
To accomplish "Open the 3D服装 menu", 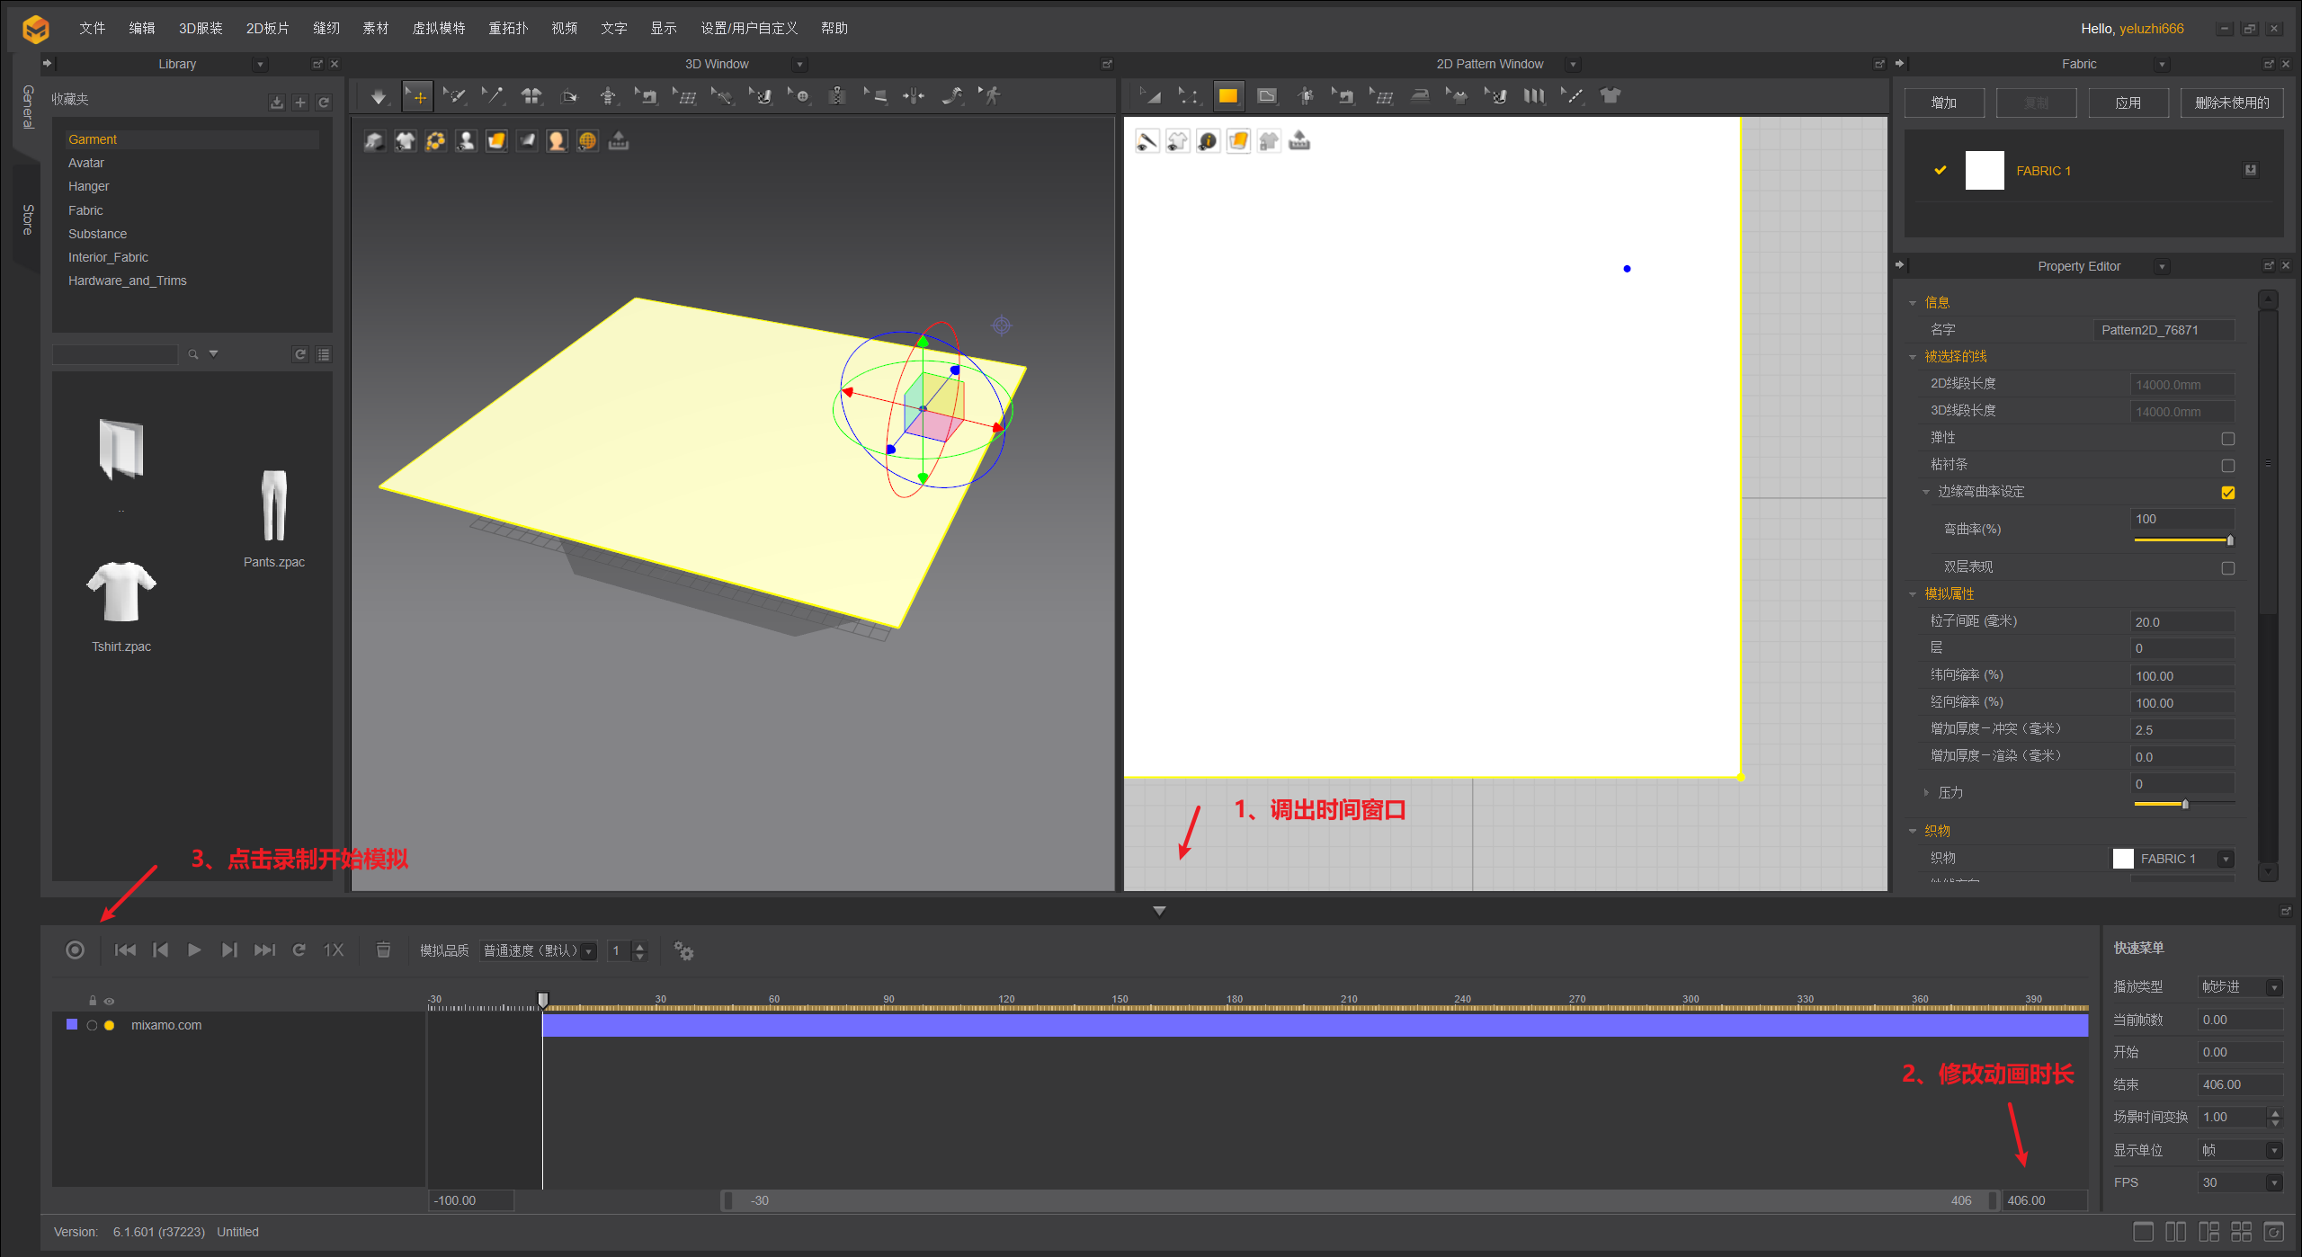I will (x=201, y=28).
